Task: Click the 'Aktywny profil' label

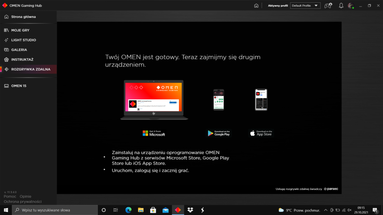Action: click(278, 6)
